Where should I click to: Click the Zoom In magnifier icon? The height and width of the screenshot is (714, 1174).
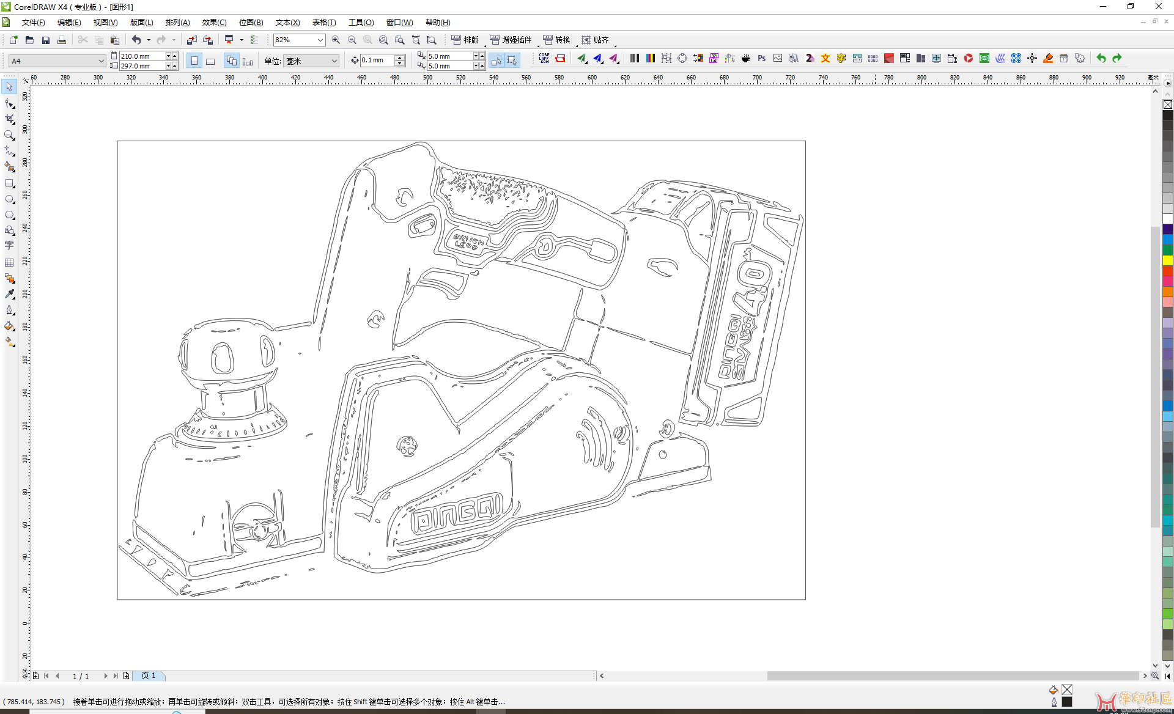[x=336, y=40]
